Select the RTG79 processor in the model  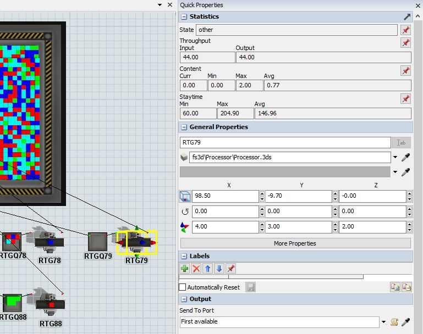pyautogui.click(x=137, y=242)
